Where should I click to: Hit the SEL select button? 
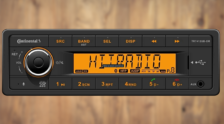click(x=107, y=41)
